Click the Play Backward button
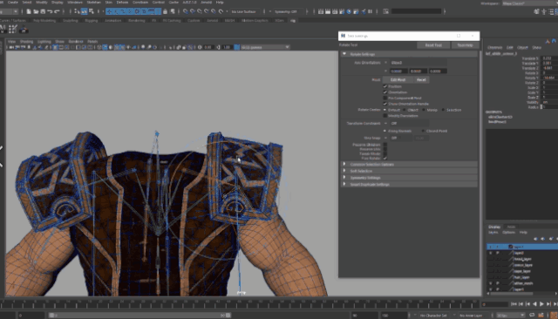This screenshot has height=319, width=558. 534,304
